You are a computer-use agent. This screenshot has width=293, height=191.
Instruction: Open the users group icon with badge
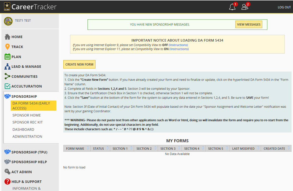[x=245, y=7]
